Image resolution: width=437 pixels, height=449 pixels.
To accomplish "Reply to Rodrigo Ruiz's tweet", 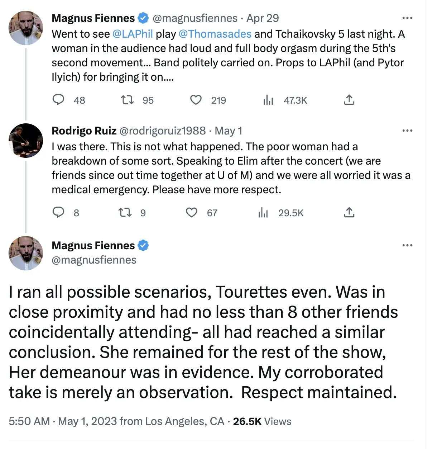I will [x=58, y=213].
